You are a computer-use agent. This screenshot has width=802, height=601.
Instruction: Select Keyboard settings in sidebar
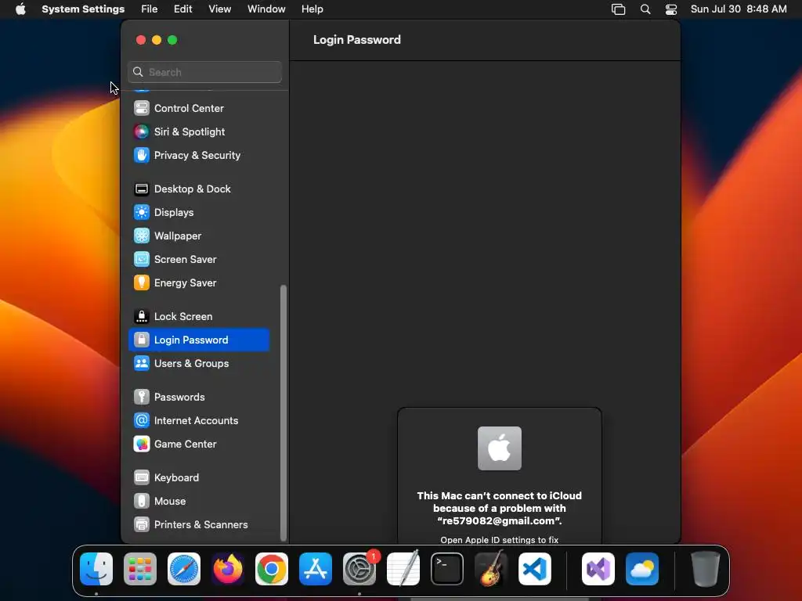coord(199,478)
